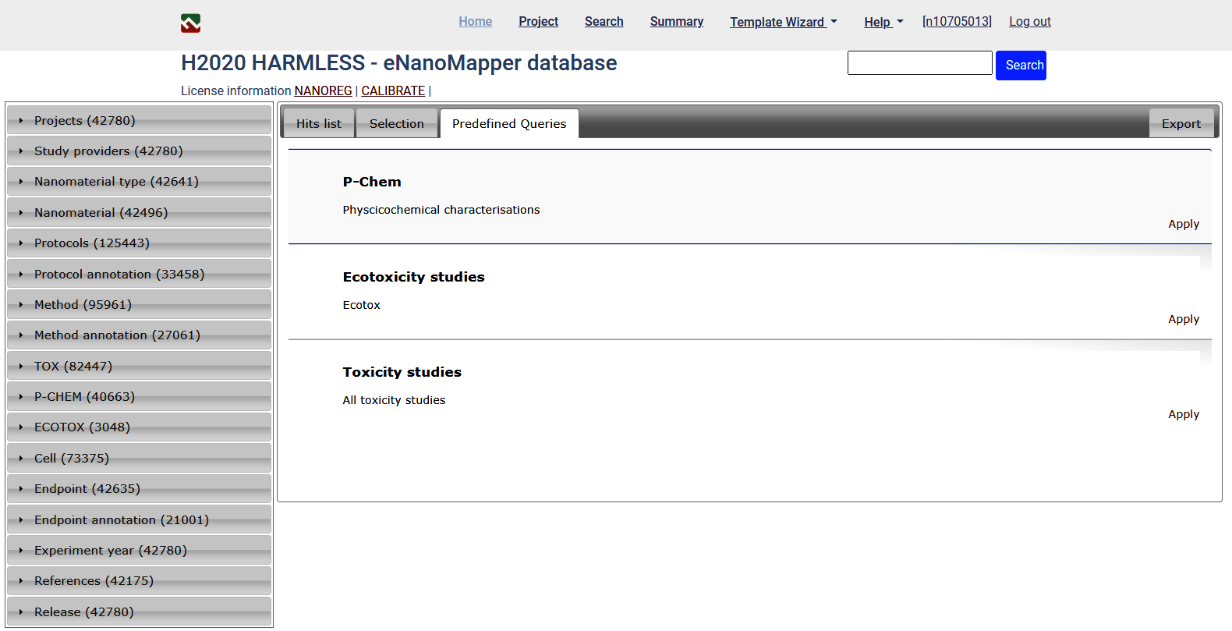The width and height of the screenshot is (1232, 631).
Task: Open the Help dropdown menu
Action: click(x=883, y=22)
